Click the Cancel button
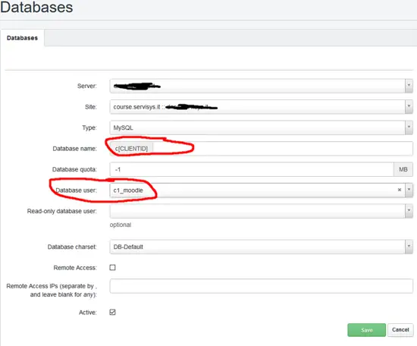 pos(400,330)
